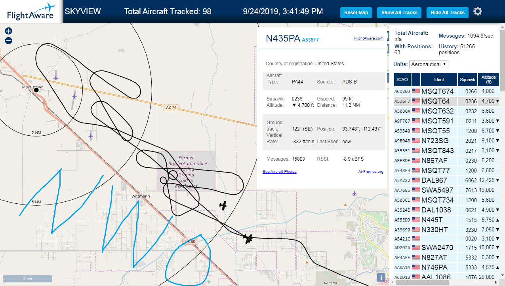Screen dimensions: 505x286
Task: Click Wittmann town label on map
Action: click(x=141, y=196)
